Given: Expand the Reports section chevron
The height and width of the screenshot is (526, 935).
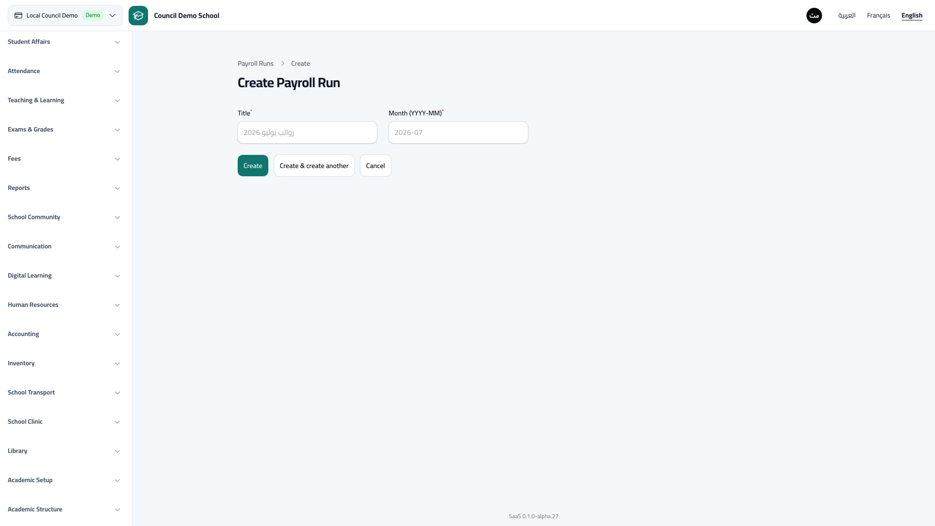Looking at the screenshot, I should [117, 188].
